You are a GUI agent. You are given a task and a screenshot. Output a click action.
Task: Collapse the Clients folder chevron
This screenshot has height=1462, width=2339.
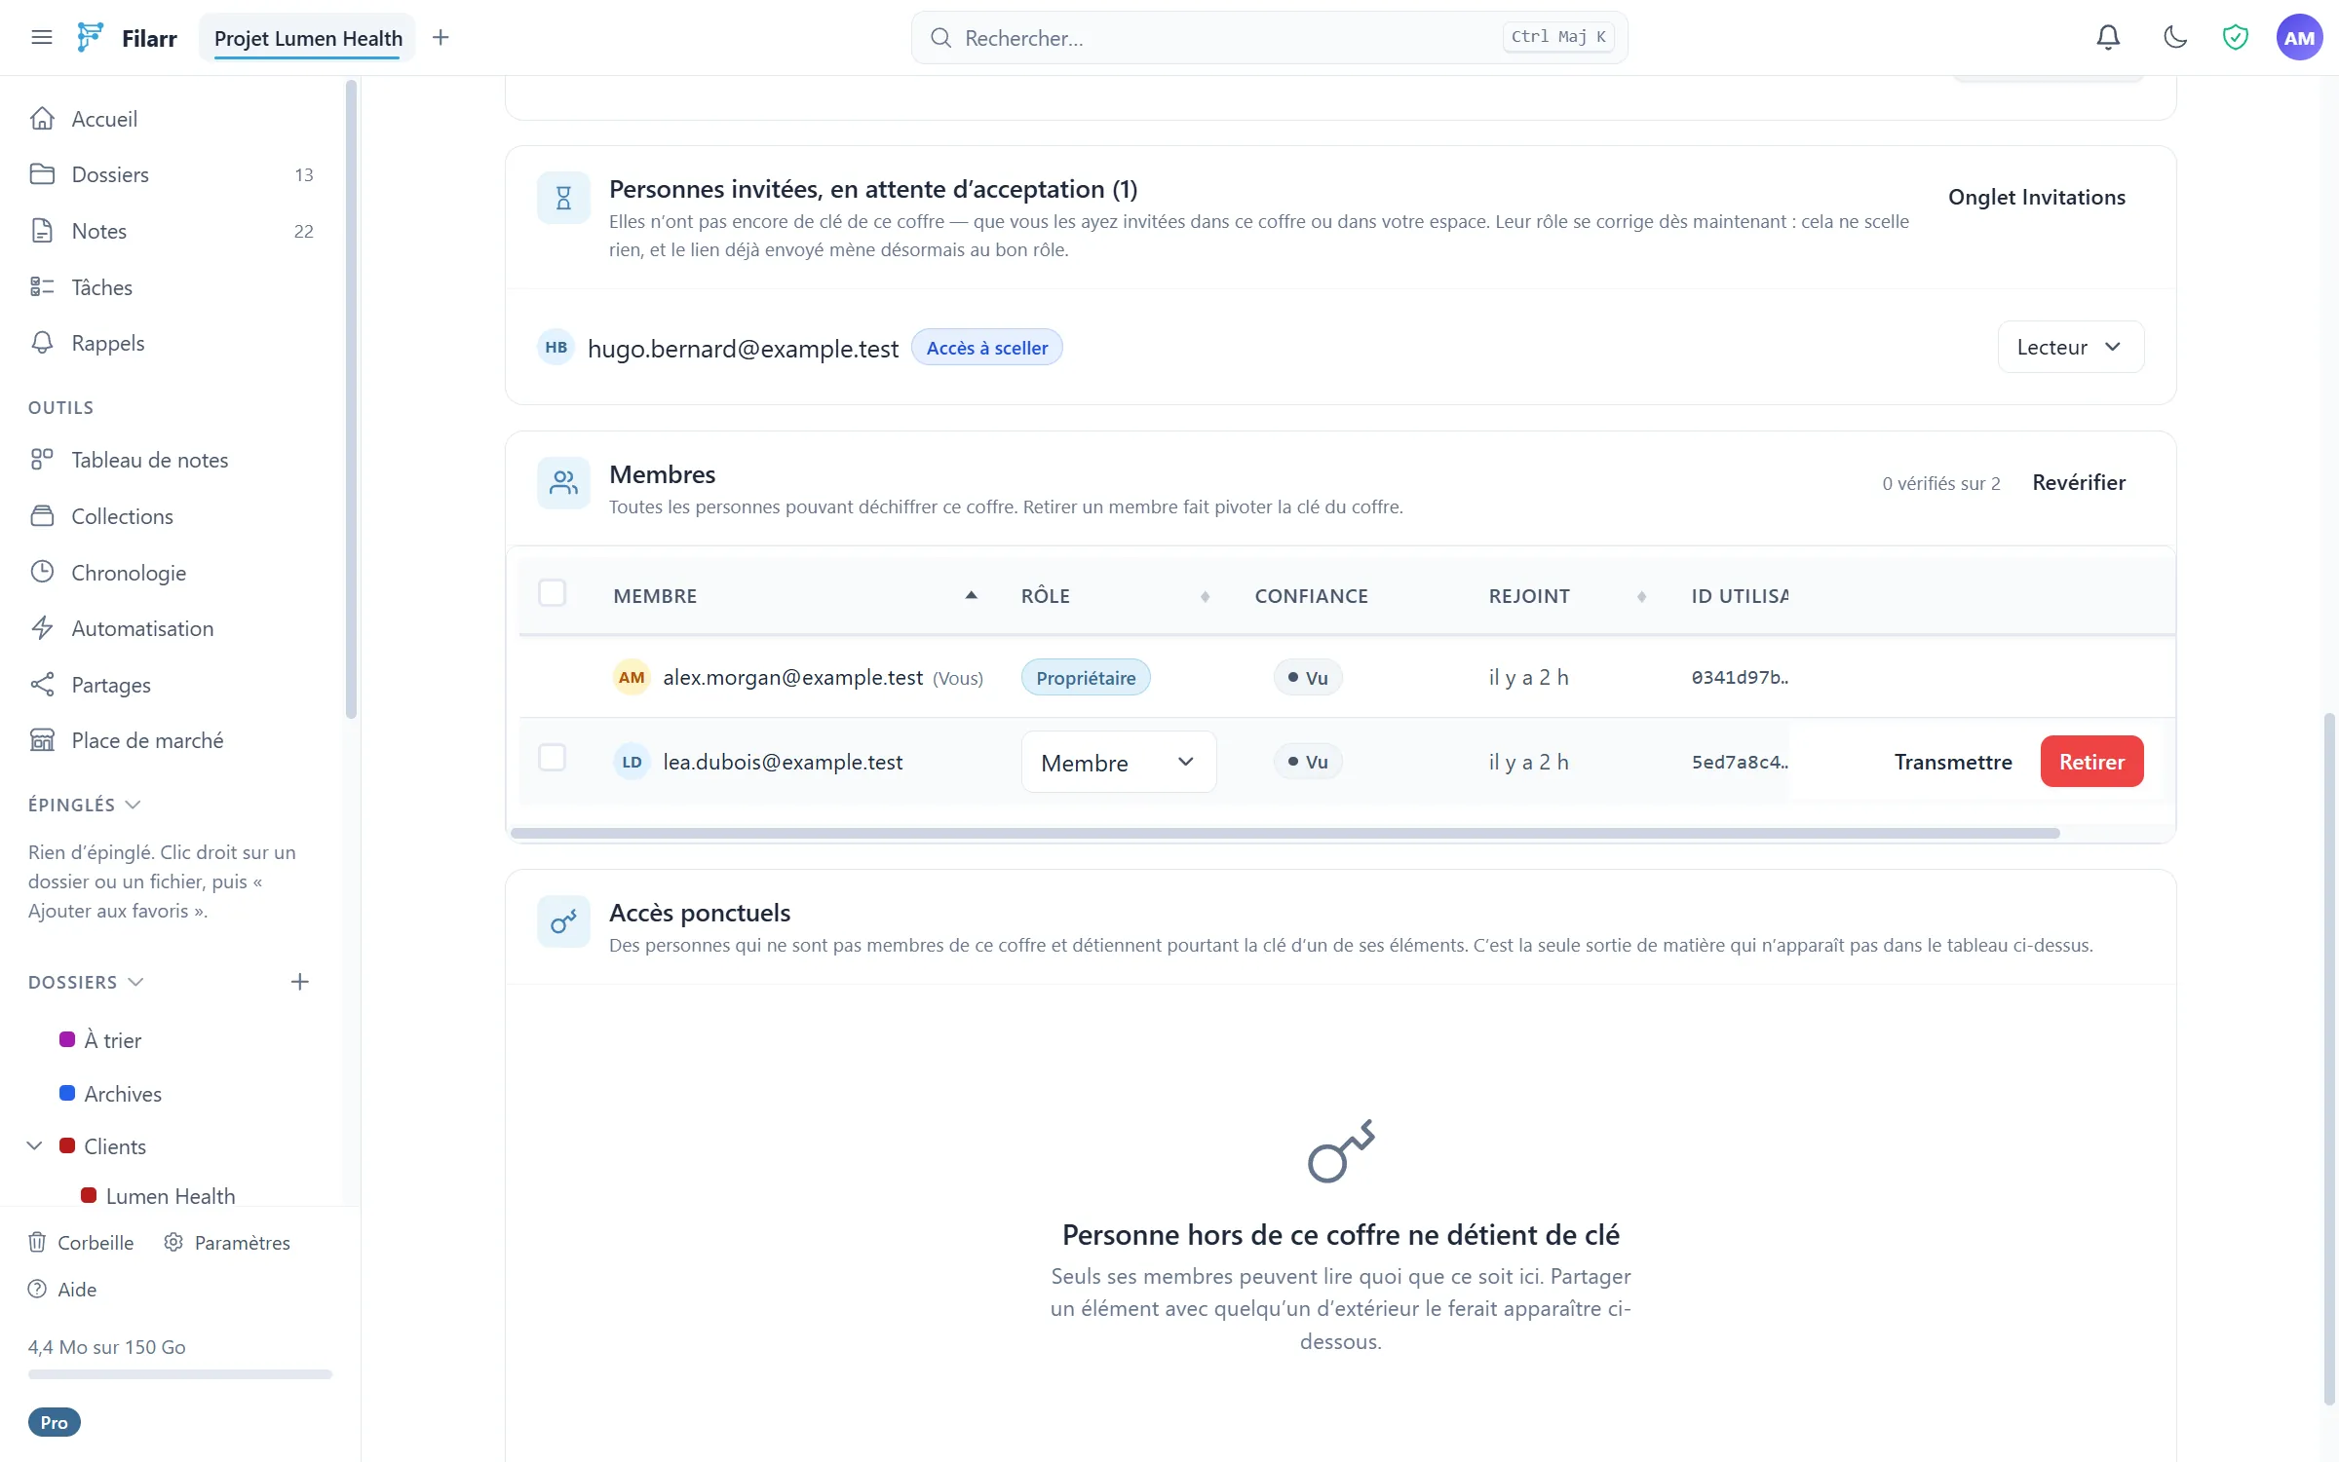click(x=35, y=1146)
